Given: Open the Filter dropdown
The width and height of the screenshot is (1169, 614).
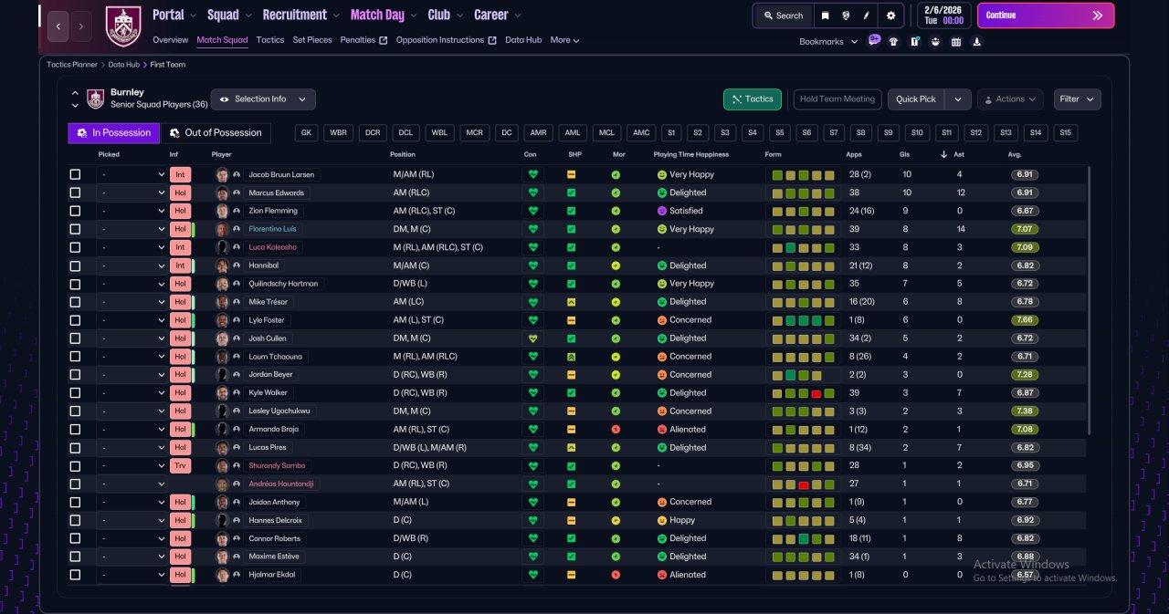Looking at the screenshot, I should click(1077, 99).
